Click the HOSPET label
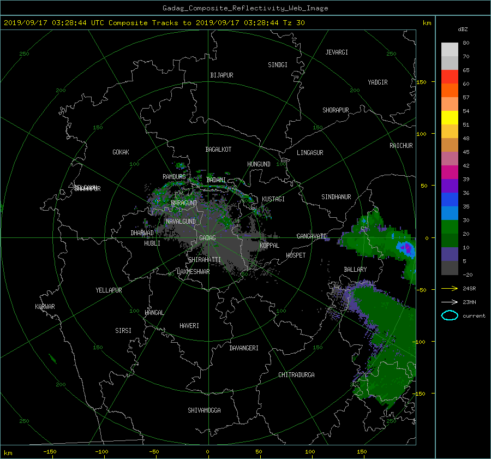Screen dimensions: 491x459 [296, 255]
